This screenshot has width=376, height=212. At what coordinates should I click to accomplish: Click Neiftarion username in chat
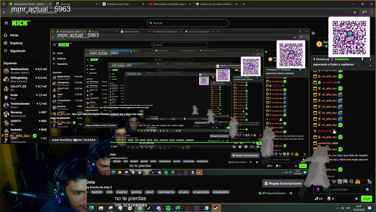point(324,131)
